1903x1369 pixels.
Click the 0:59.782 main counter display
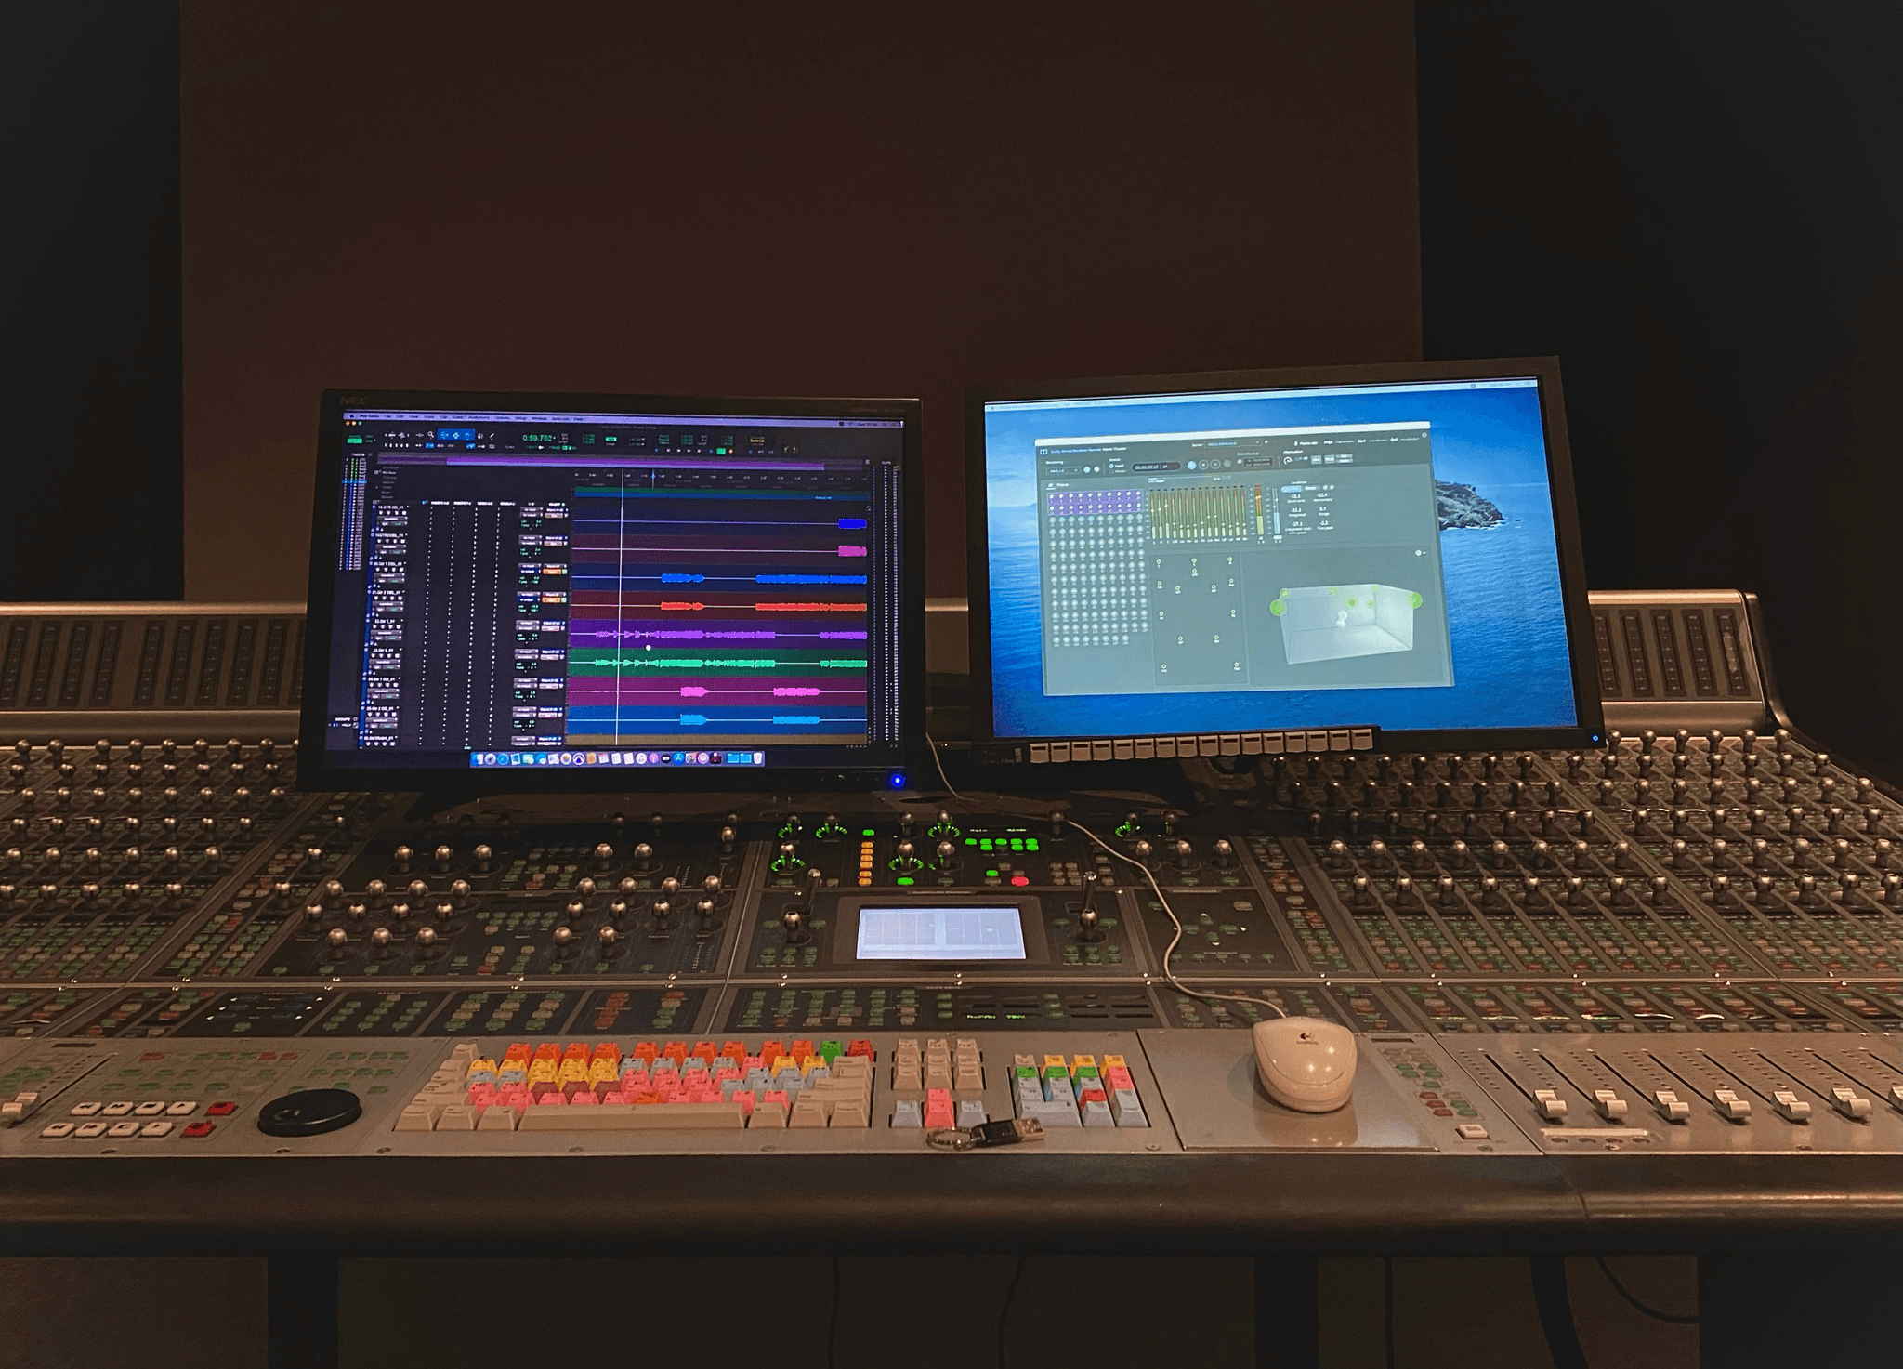click(537, 438)
